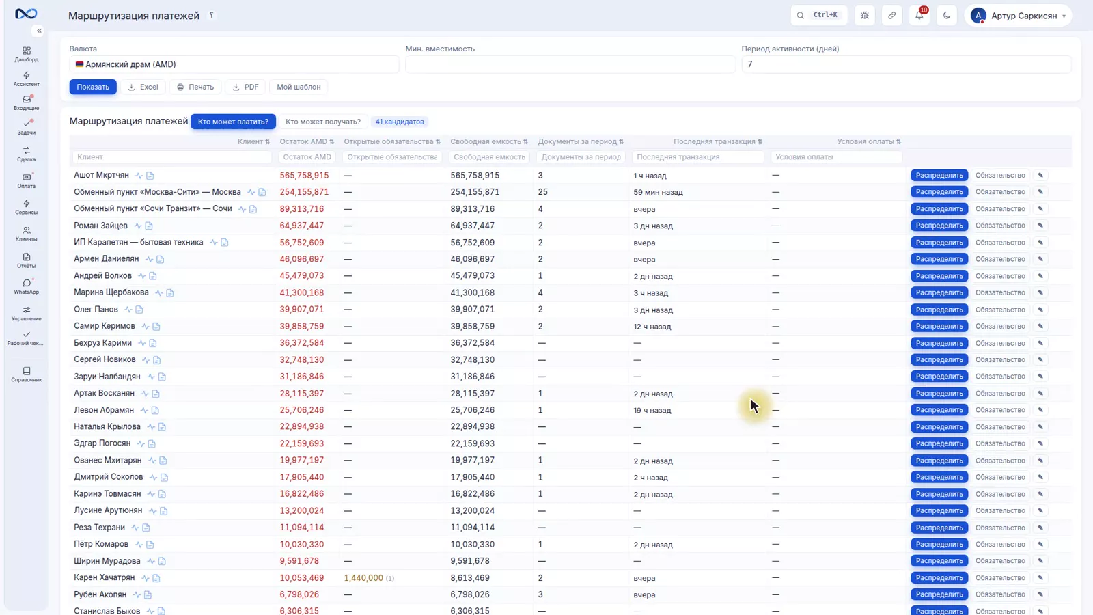Open Сервисы in the sidebar

(x=26, y=207)
